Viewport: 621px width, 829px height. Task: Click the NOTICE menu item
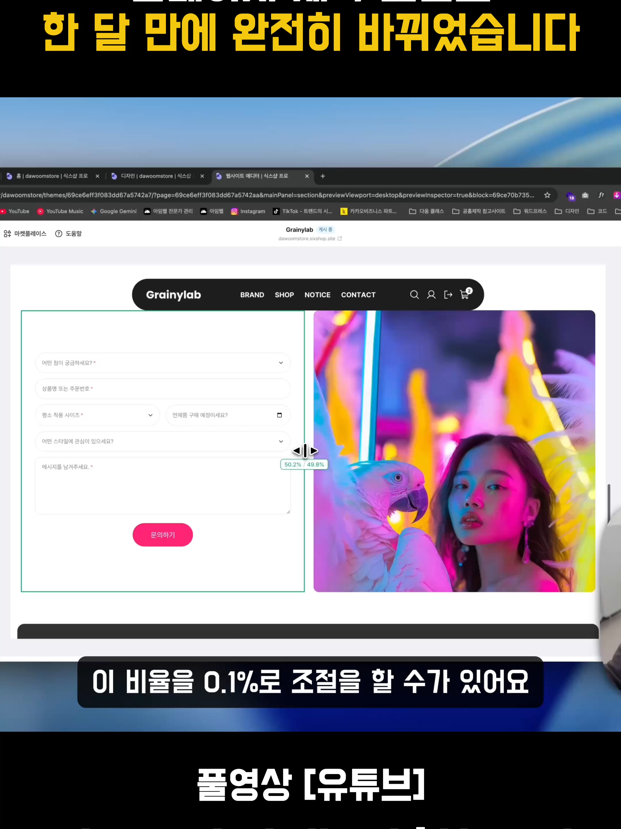pos(317,295)
